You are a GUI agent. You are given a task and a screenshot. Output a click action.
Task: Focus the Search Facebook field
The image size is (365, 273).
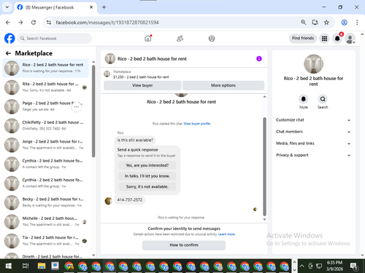[55, 39]
